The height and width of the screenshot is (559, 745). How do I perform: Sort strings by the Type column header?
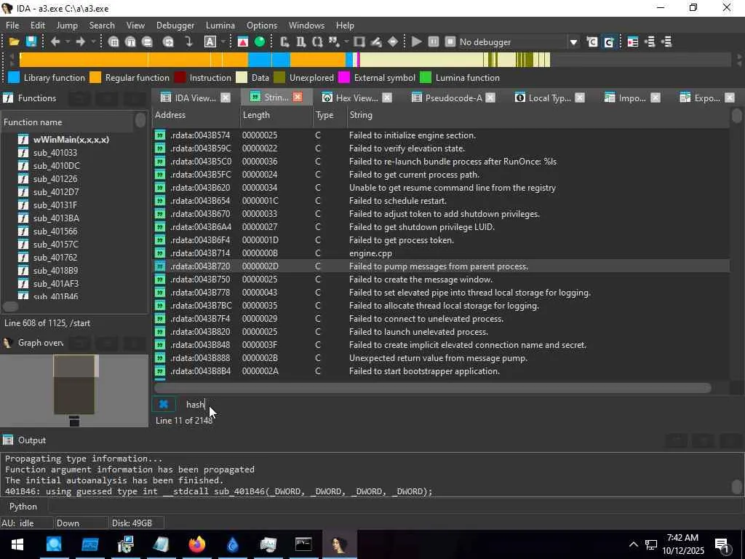click(330, 115)
